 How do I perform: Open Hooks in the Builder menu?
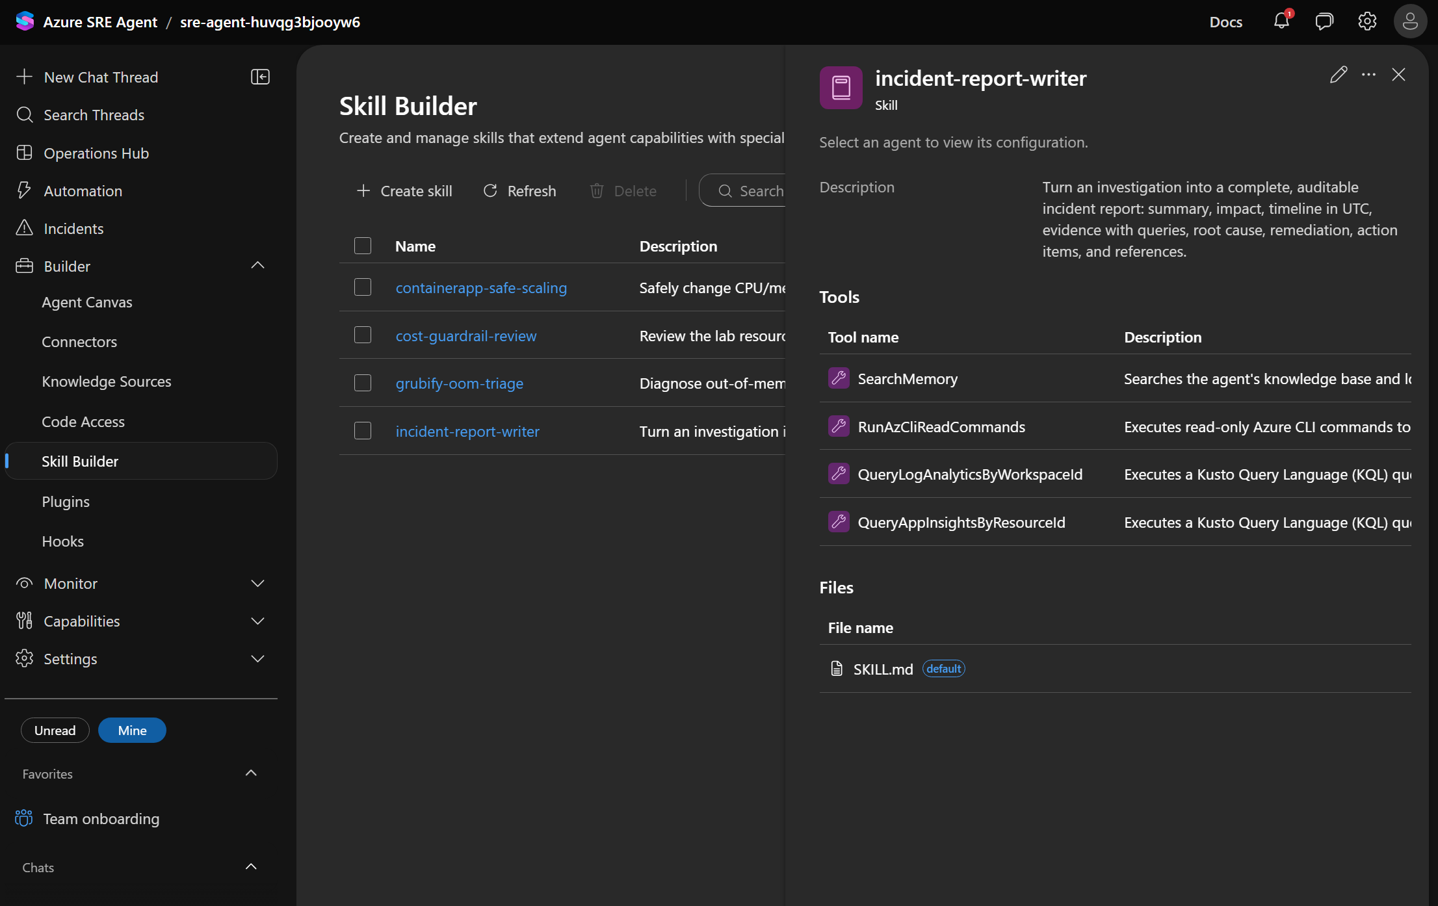coord(62,541)
